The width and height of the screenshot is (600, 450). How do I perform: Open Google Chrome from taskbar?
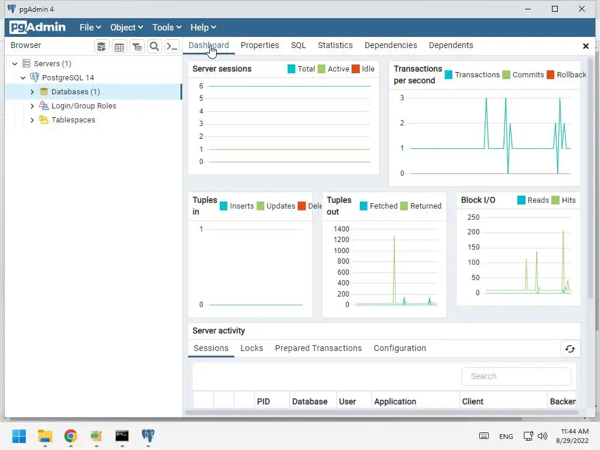(70, 436)
